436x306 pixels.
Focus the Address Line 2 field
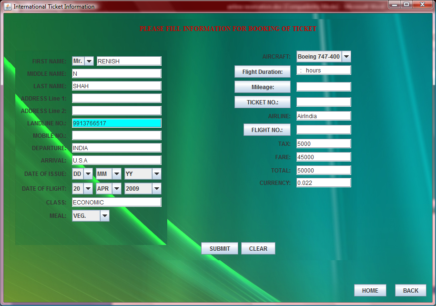tap(117, 111)
